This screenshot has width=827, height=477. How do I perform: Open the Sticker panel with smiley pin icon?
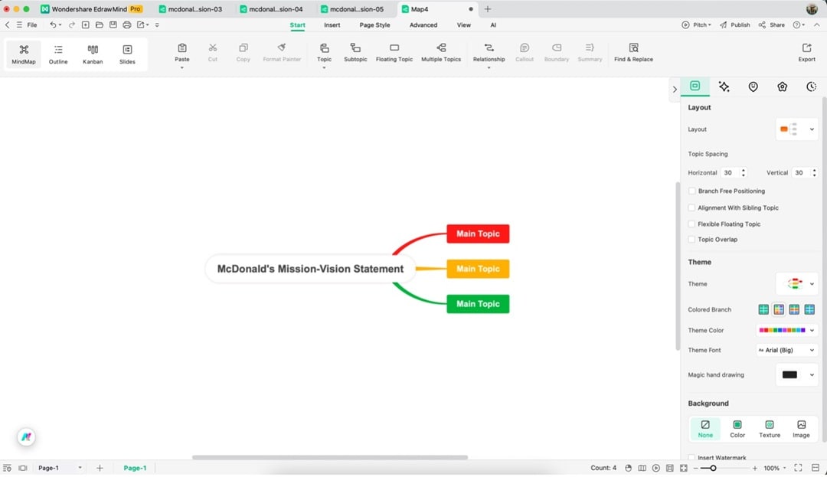click(753, 87)
